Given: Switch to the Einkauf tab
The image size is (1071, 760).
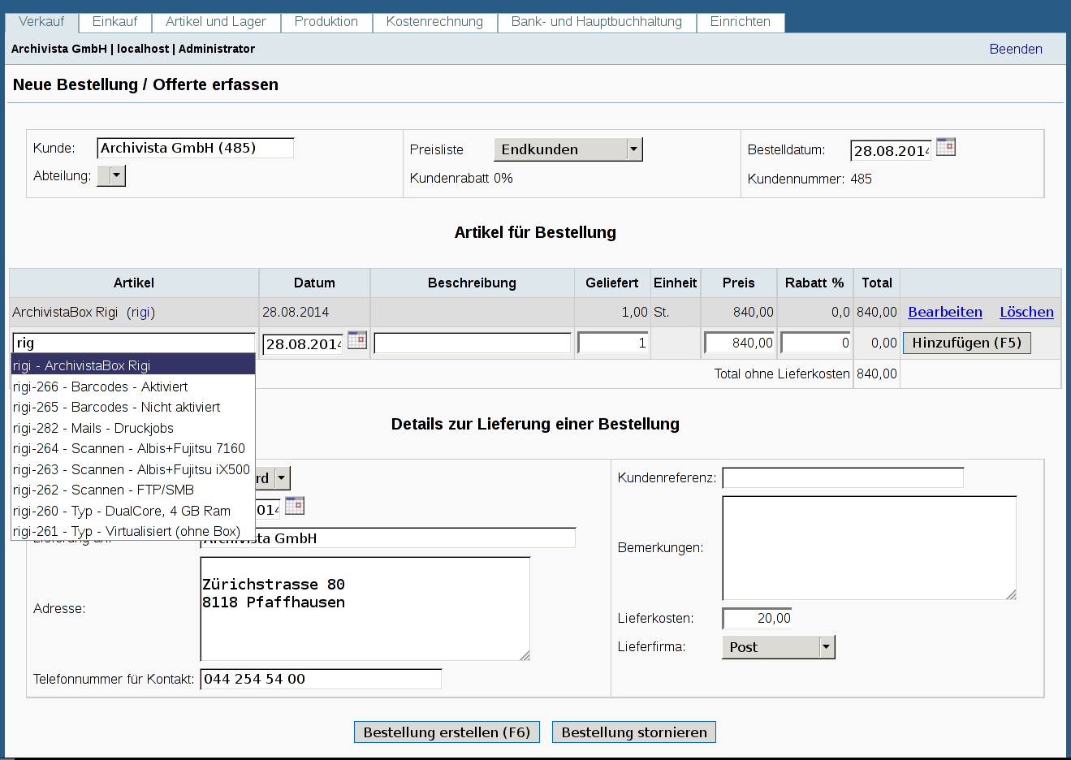Looking at the screenshot, I should click(x=114, y=22).
